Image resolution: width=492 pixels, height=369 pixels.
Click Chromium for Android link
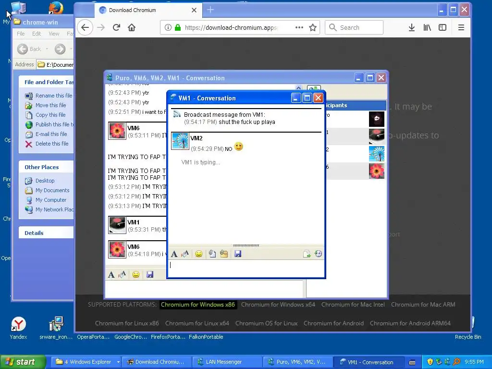coord(333,323)
